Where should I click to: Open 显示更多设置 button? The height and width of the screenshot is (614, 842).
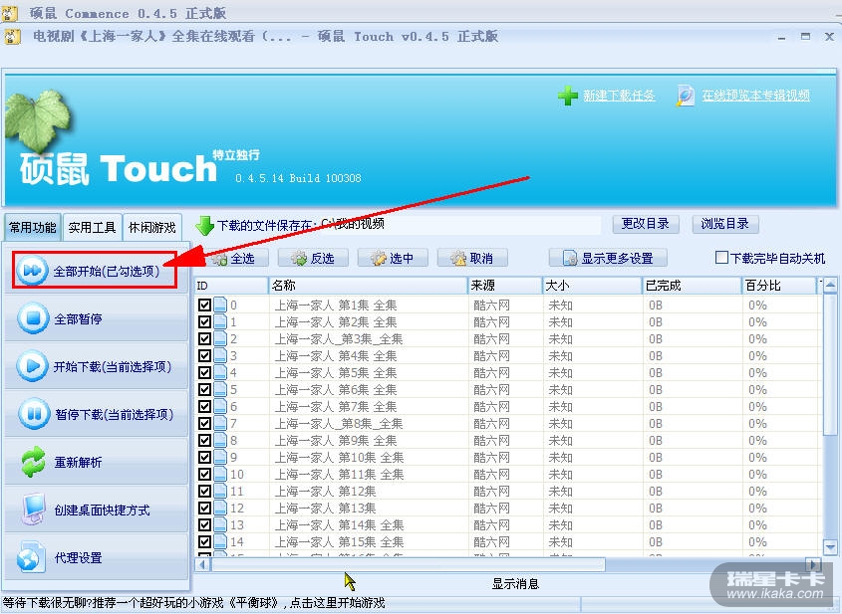coord(608,258)
